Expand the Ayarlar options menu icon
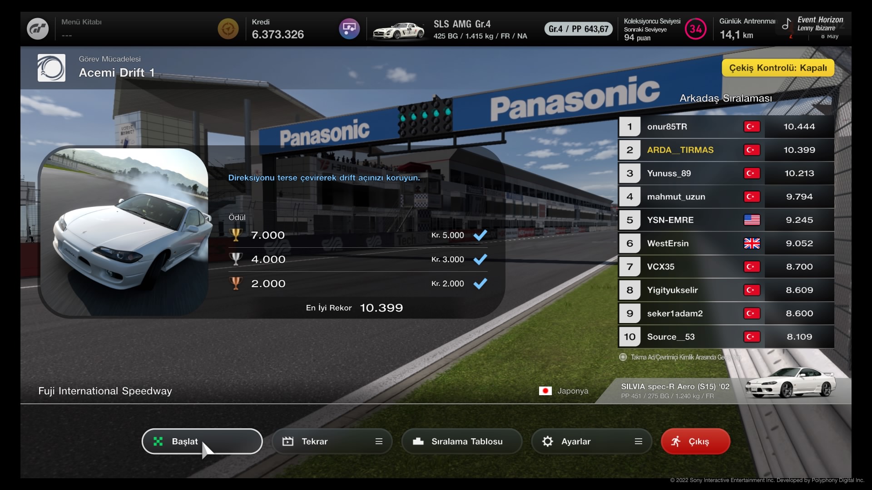 click(639, 441)
